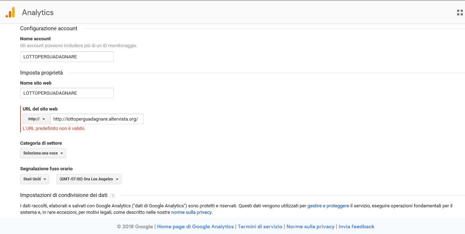Click the URL del sito web label
Screen dimensions: 465x234
pyautogui.click(x=40, y=109)
